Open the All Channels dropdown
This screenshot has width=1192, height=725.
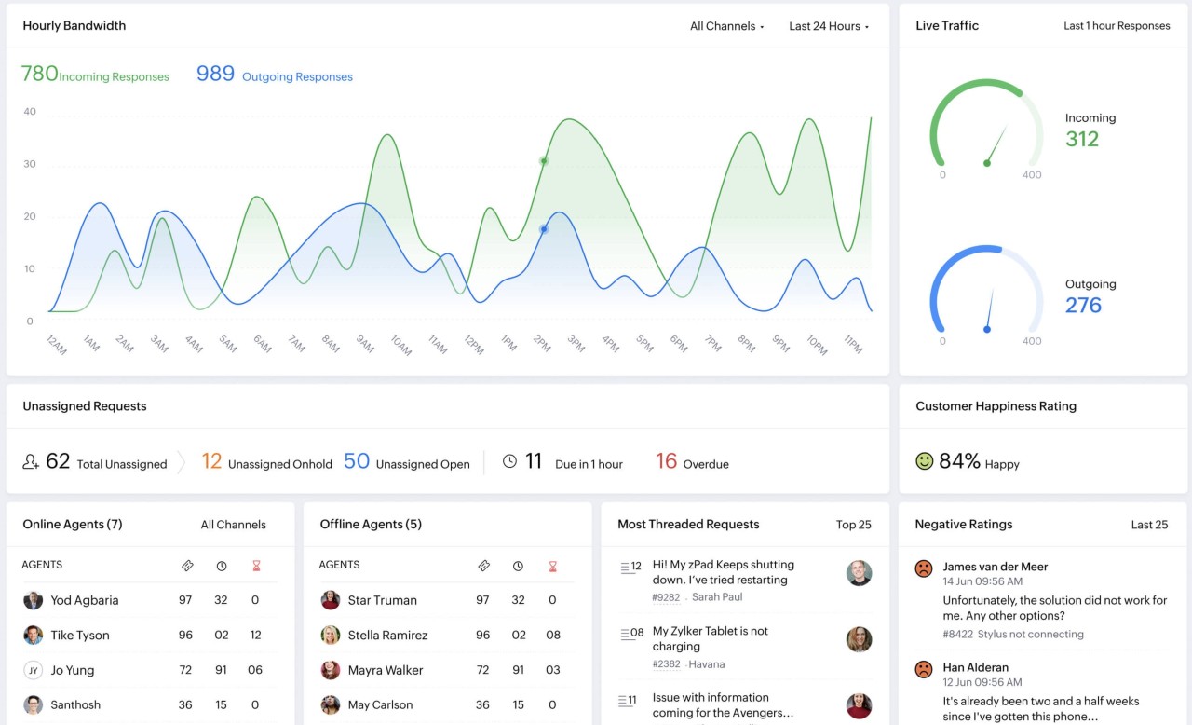point(722,26)
